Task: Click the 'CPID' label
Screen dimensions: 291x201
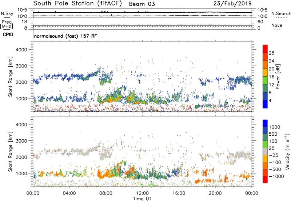Action: [x=8, y=34]
